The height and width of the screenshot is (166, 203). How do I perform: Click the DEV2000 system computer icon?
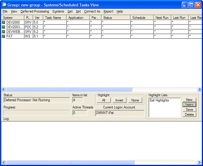(3, 22)
